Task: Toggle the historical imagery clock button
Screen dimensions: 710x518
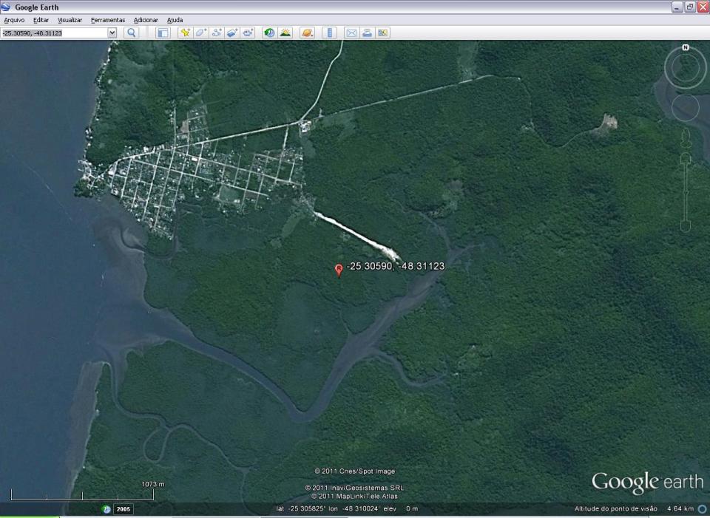Action: point(269,33)
